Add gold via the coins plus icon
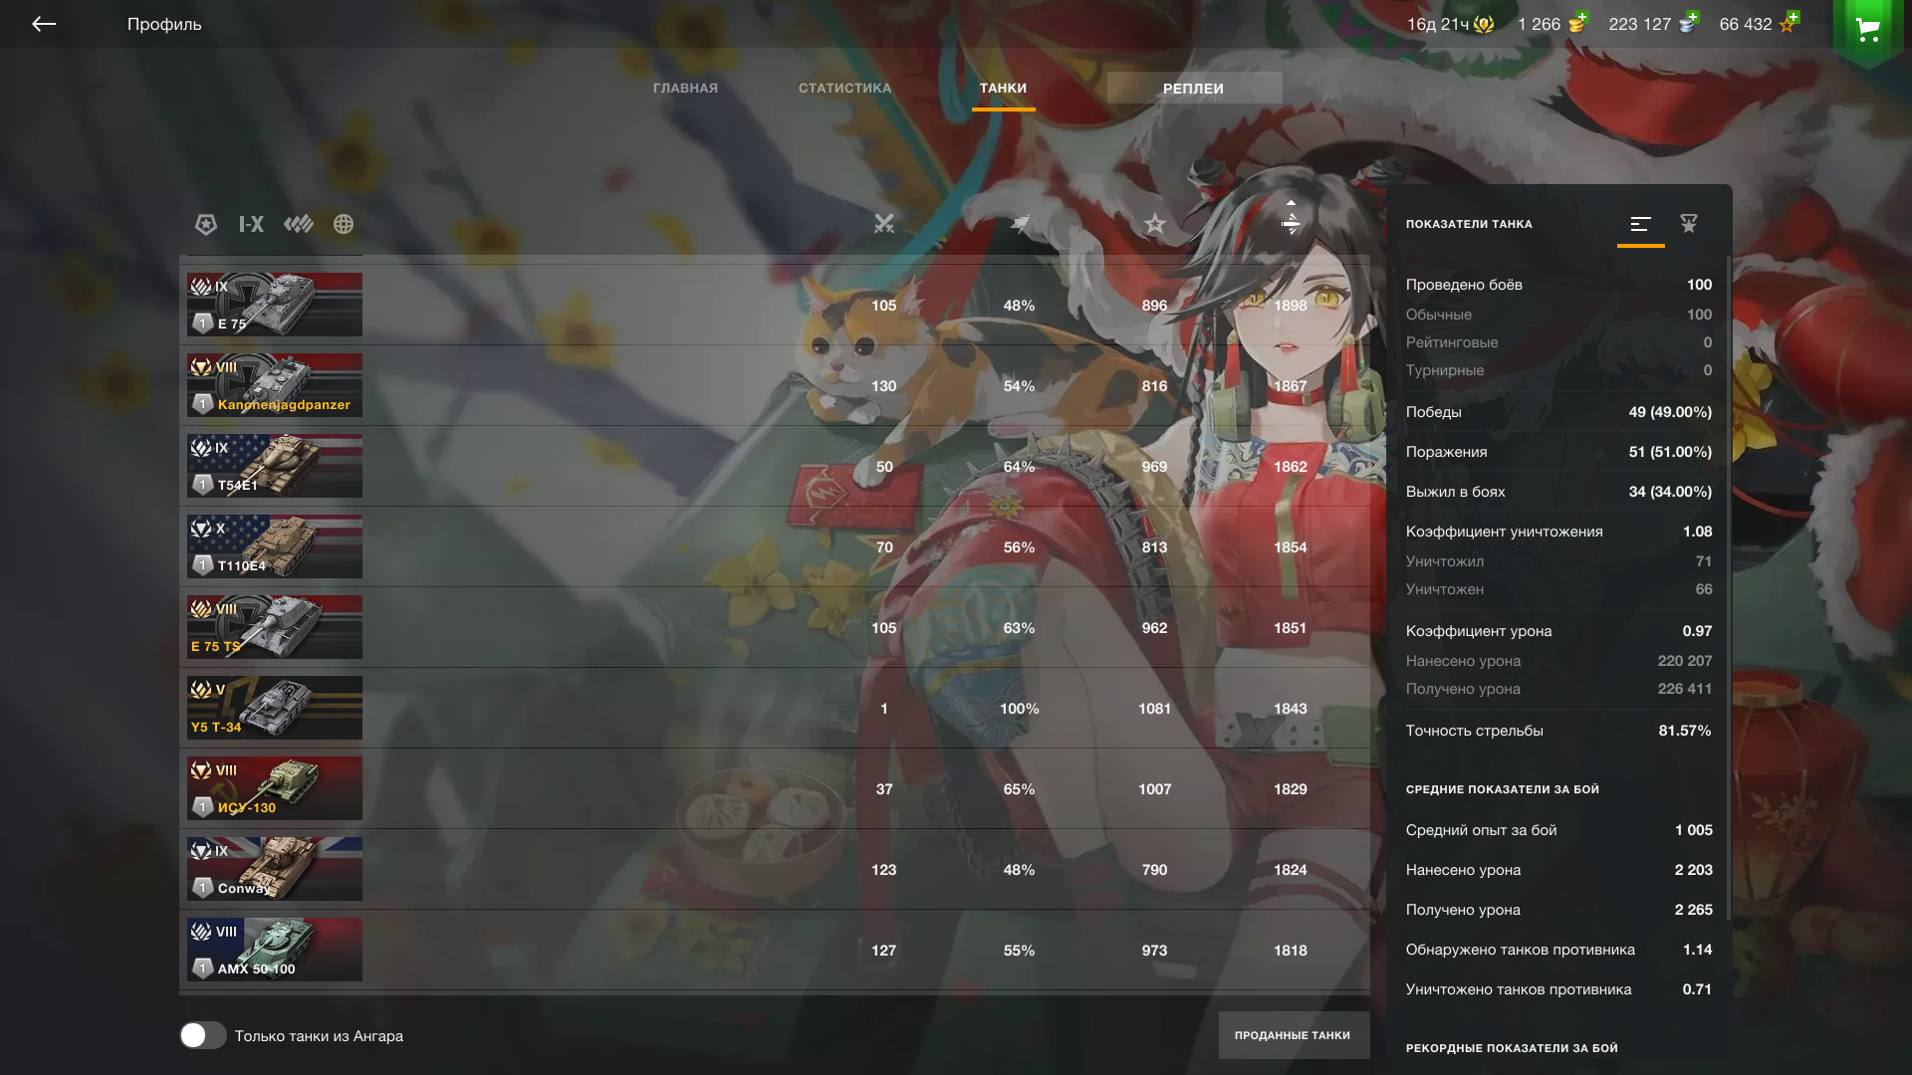Viewport: 1912px width, 1075px height. coord(1577,22)
